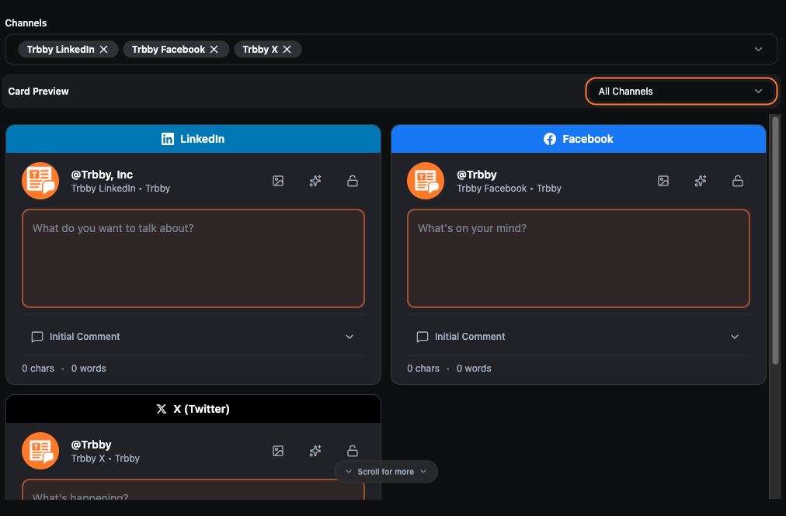Toggle the lock on the LinkedIn card
Image resolution: width=786 pixels, height=516 pixels.
tap(353, 181)
